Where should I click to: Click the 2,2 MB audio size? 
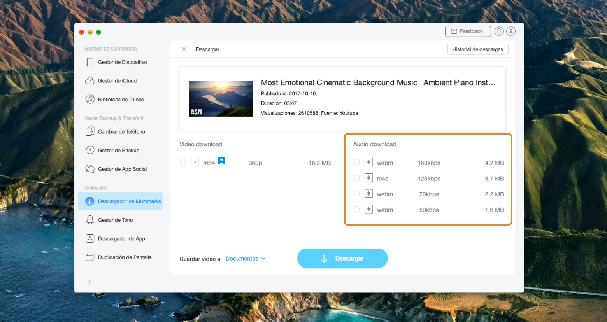494,194
